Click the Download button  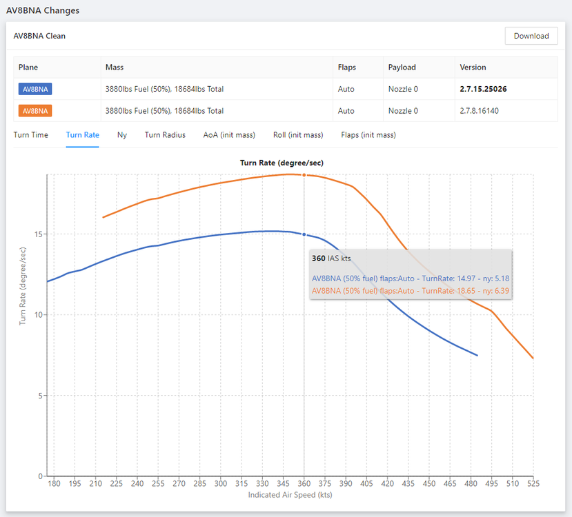click(x=531, y=36)
